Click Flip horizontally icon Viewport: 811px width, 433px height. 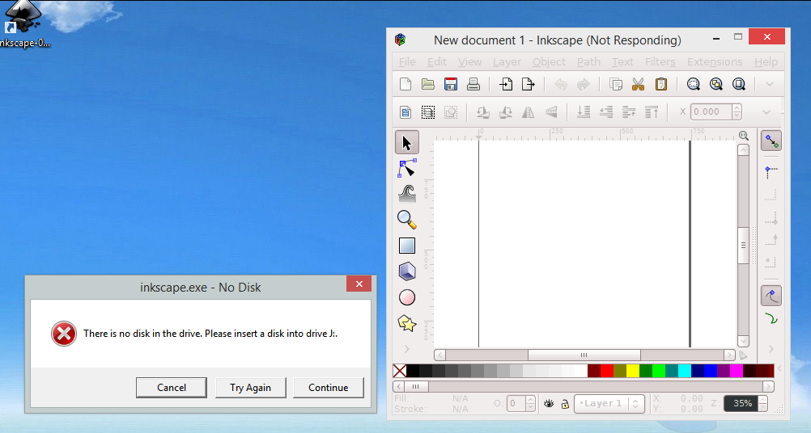[528, 112]
